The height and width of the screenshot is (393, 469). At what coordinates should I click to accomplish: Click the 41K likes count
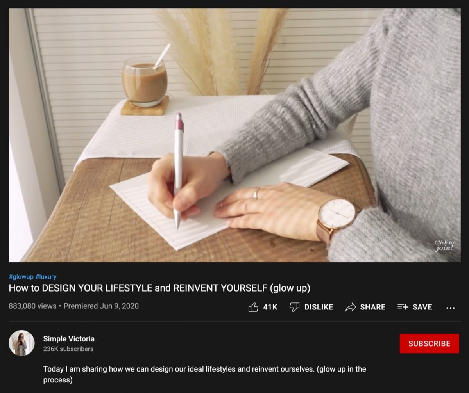pyautogui.click(x=270, y=307)
